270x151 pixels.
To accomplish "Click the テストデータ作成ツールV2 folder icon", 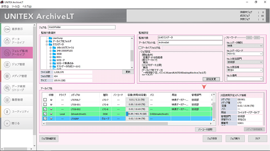I will click(x=54, y=67).
